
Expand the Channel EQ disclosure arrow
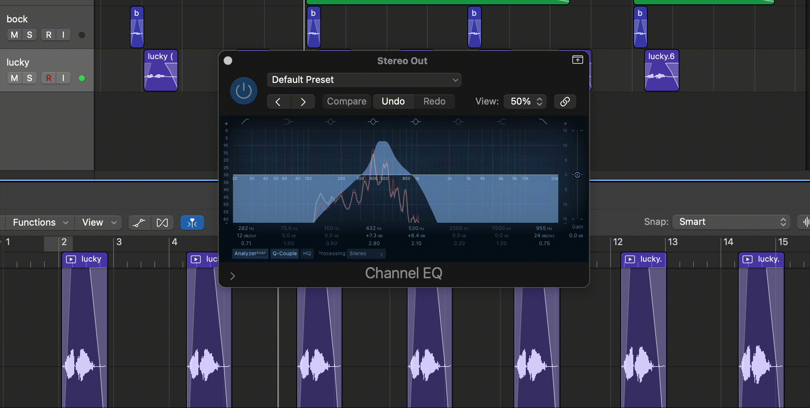pyautogui.click(x=233, y=276)
